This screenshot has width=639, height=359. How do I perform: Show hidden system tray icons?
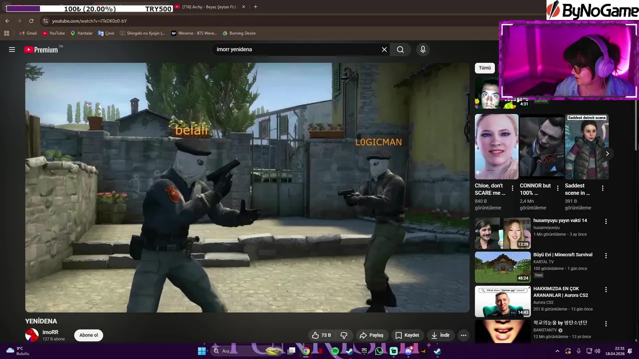[557, 351]
